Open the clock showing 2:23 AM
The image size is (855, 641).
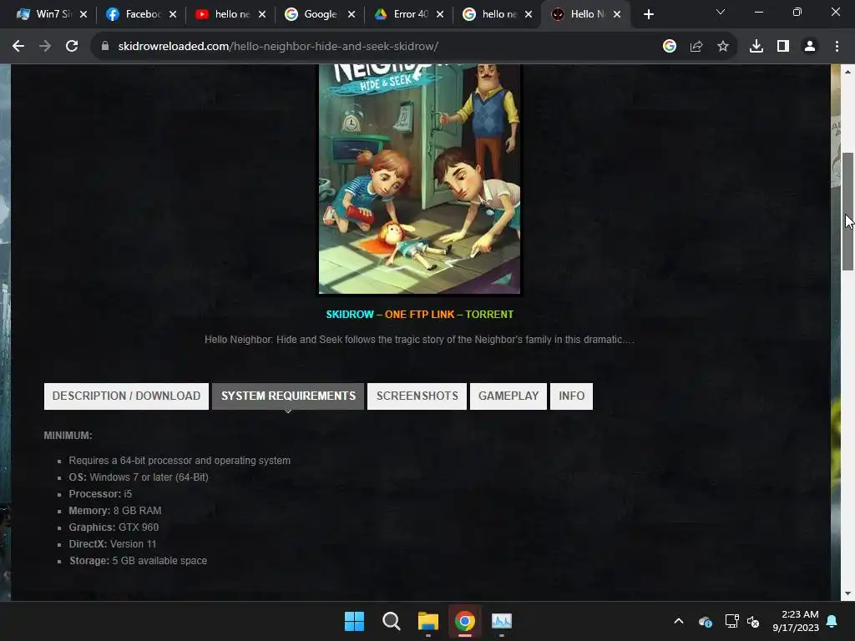(796, 621)
